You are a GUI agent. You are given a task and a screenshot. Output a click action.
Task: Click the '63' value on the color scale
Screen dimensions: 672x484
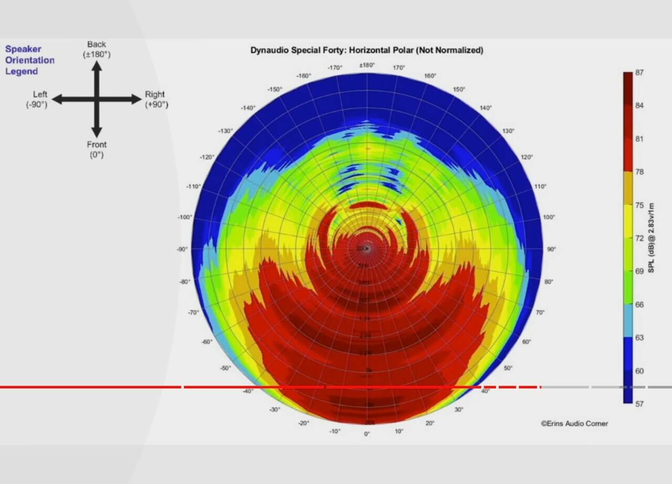point(639,338)
